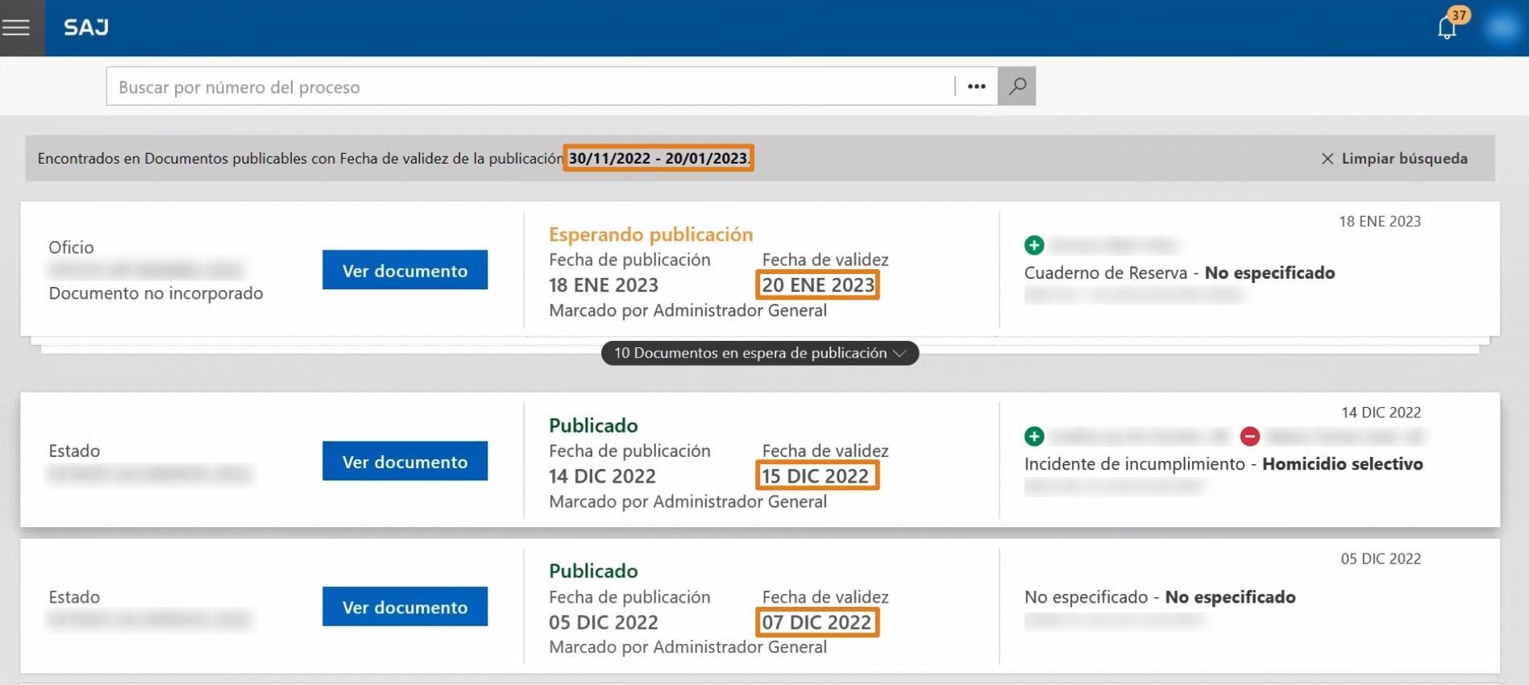
Task: Select Cuaderno de Reserva text
Action: [x=1106, y=273]
